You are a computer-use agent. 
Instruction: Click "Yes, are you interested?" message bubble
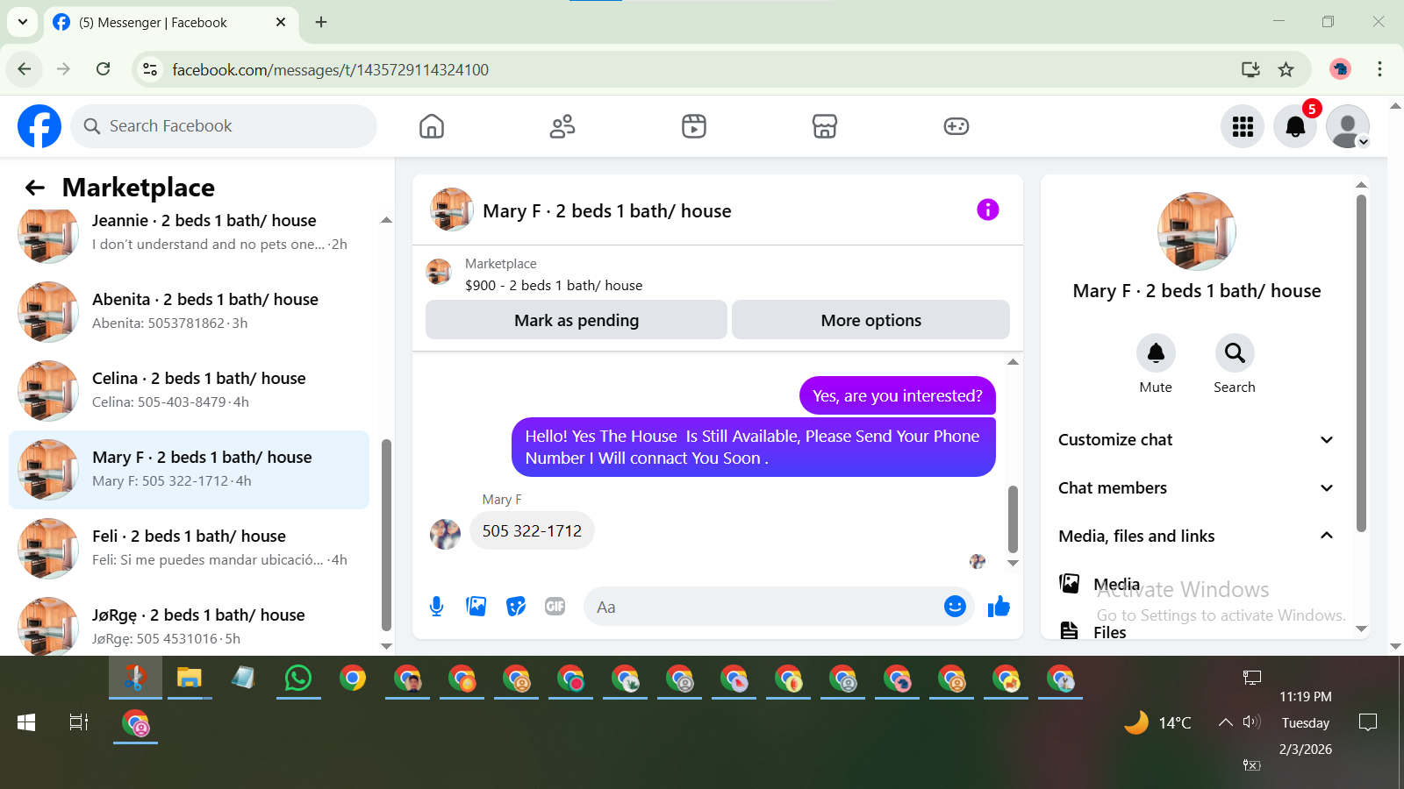click(897, 395)
